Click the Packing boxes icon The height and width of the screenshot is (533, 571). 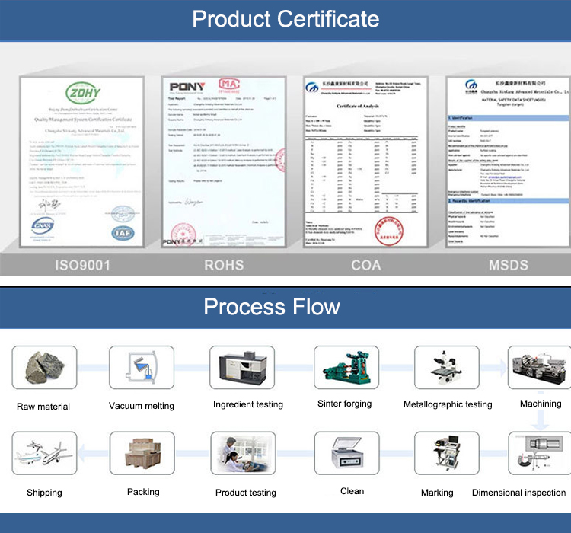(142, 454)
